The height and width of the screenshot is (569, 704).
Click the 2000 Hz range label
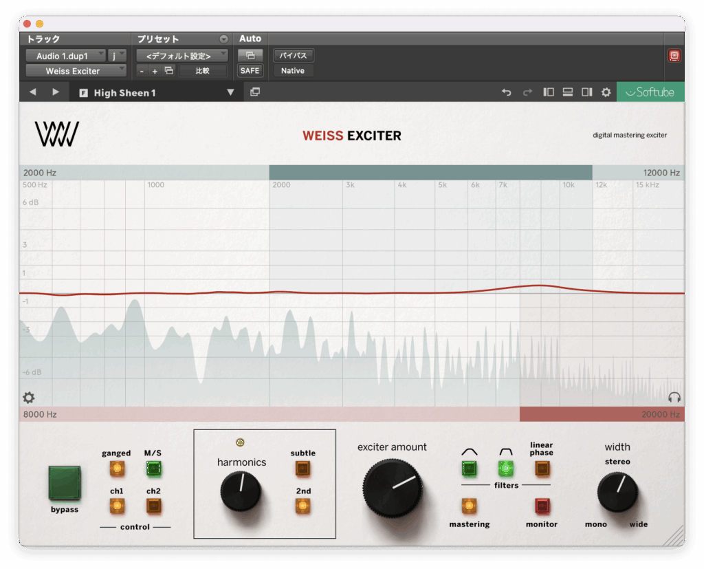pos(39,173)
